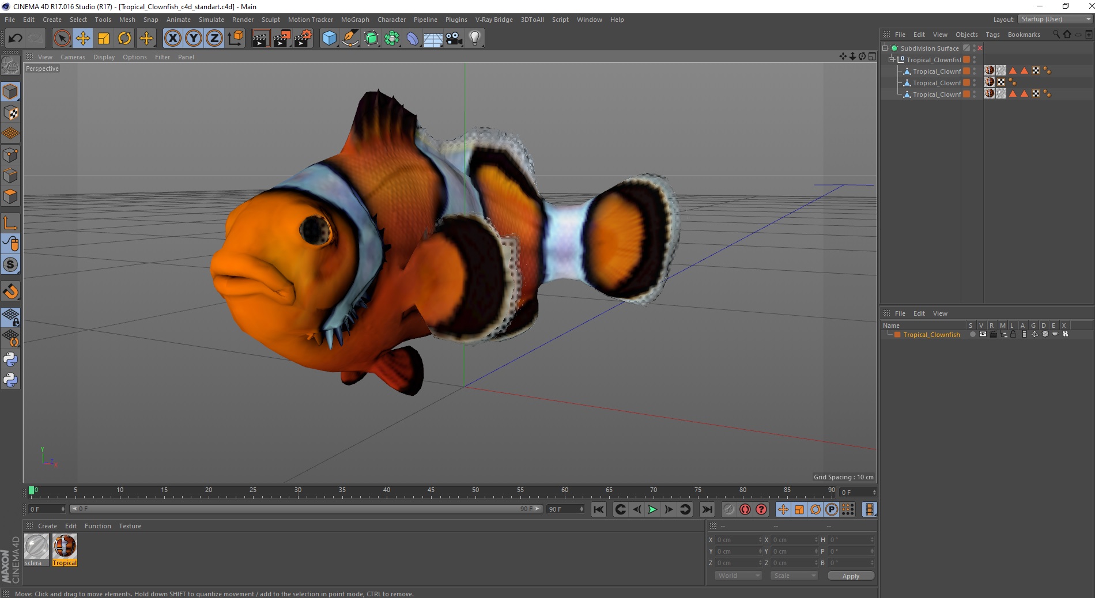Open the Layout dropdown Startup (User)

coord(1055,19)
